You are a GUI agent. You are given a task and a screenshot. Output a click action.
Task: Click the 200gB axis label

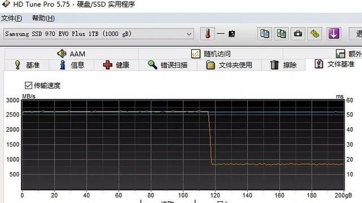coord(343,196)
